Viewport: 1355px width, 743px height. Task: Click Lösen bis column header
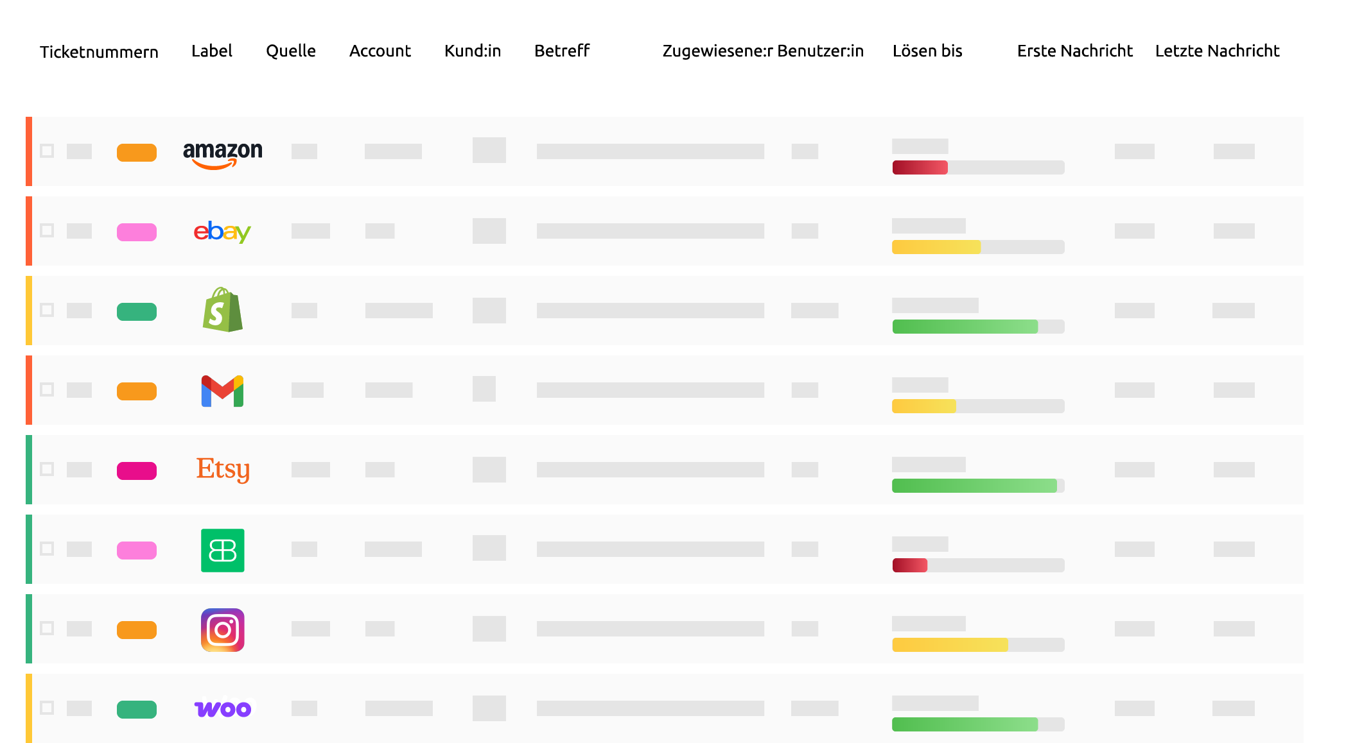click(x=927, y=51)
